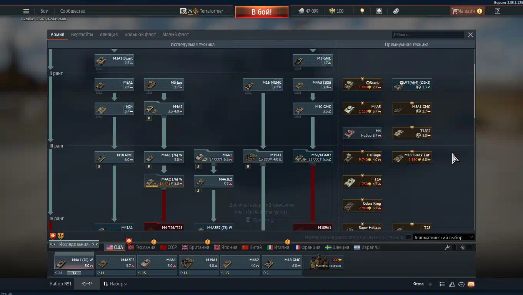The image size is (523, 295).
Task: Collapse the Исследования panel expander
Action: (x=73, y=244)
